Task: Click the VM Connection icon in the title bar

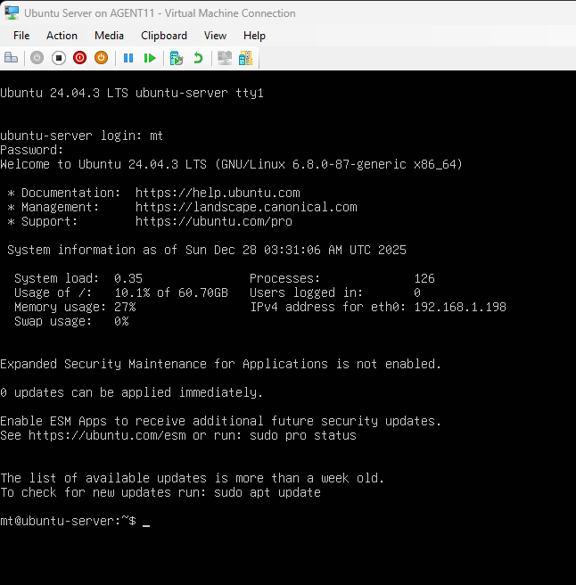Action: click(x=12, y=13)
